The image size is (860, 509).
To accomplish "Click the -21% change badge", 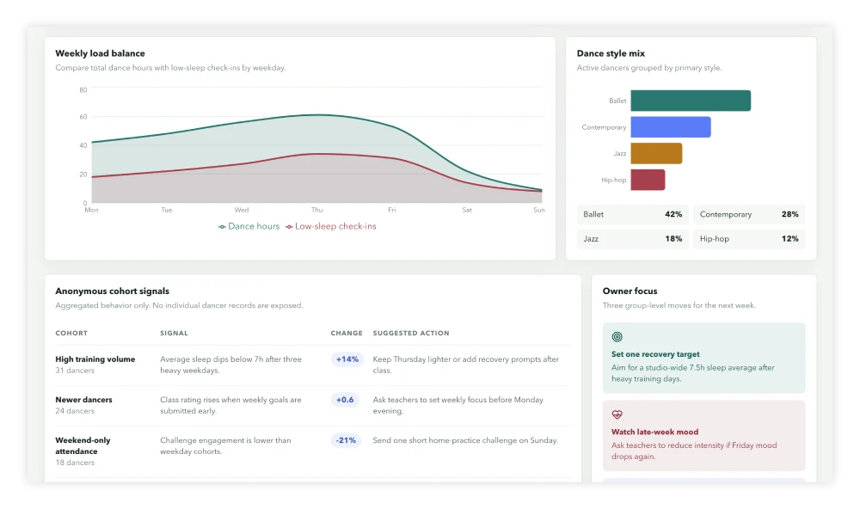I will tap(346, 440).
